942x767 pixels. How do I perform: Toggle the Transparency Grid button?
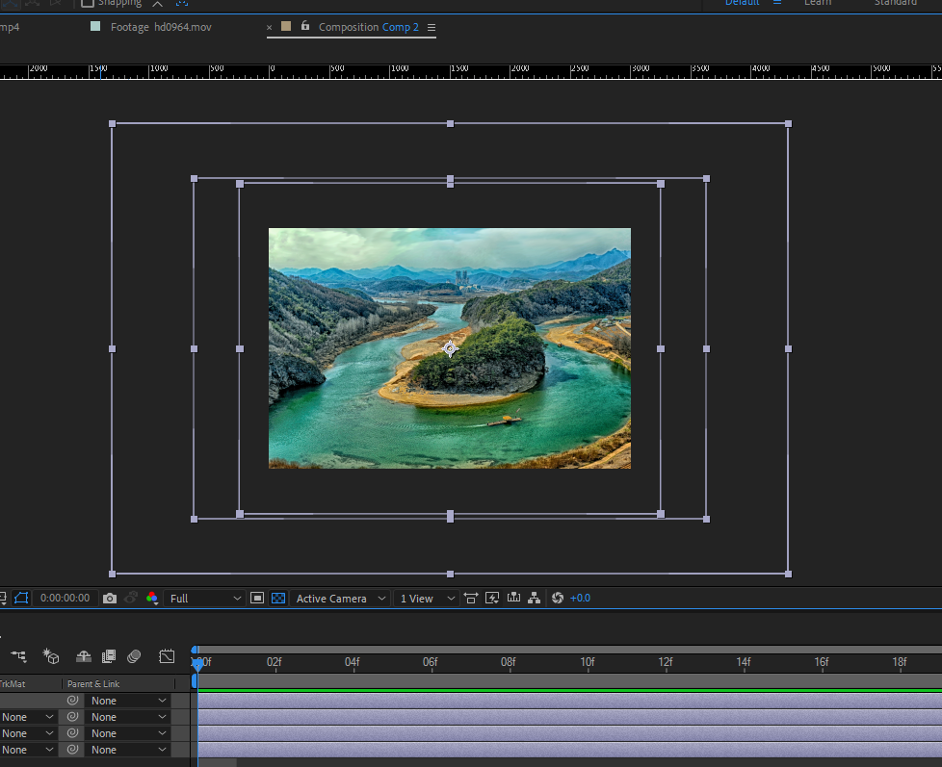278,599
